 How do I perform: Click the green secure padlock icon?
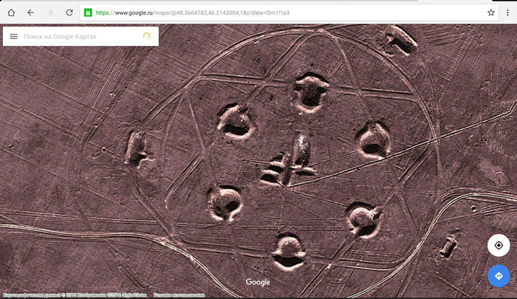tap(88, 13)
